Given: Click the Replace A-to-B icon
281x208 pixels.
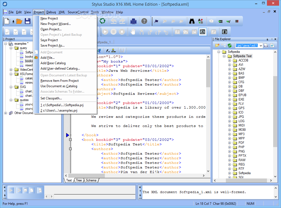Looking at the screenshot, I should (200, 21).
